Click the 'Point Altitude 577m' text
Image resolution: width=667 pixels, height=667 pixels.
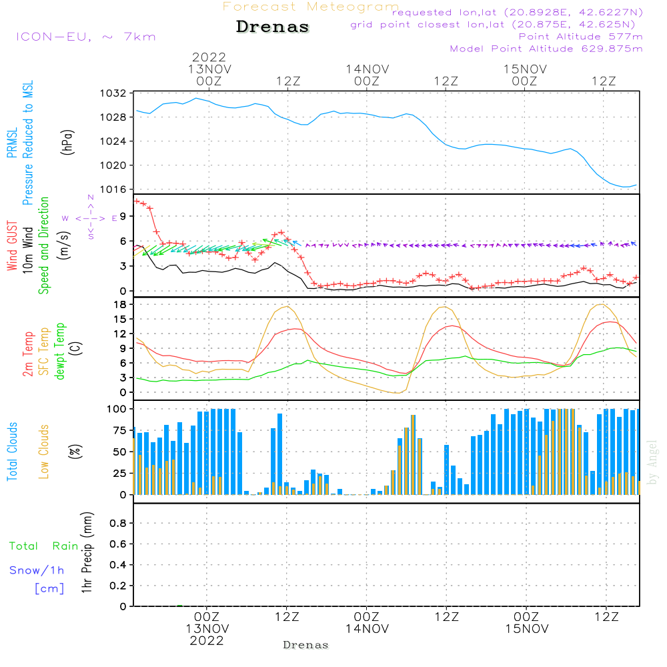pyautogui.click(x=581, y=37)
